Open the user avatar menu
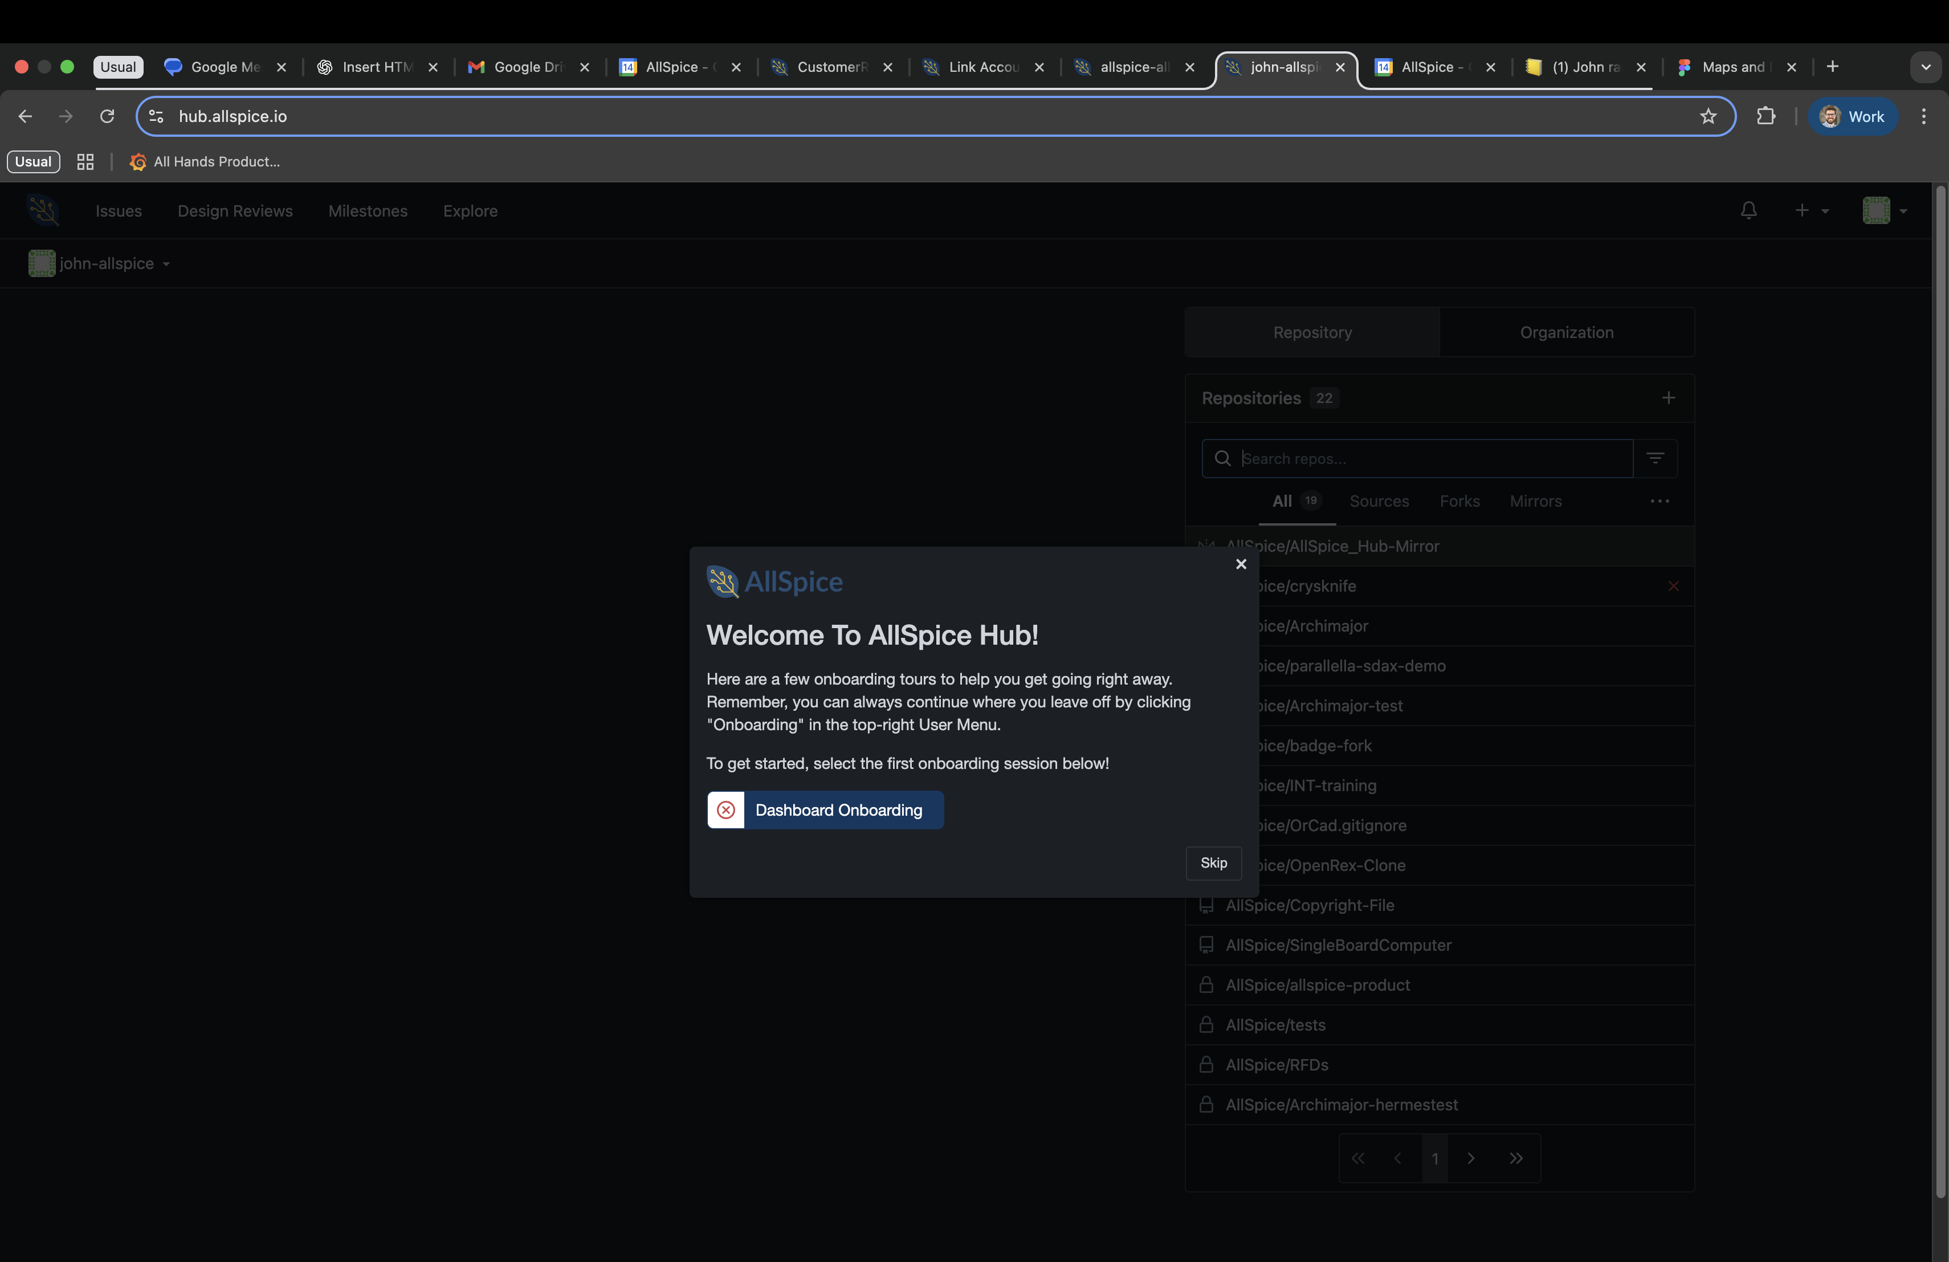 point(1884,210)
